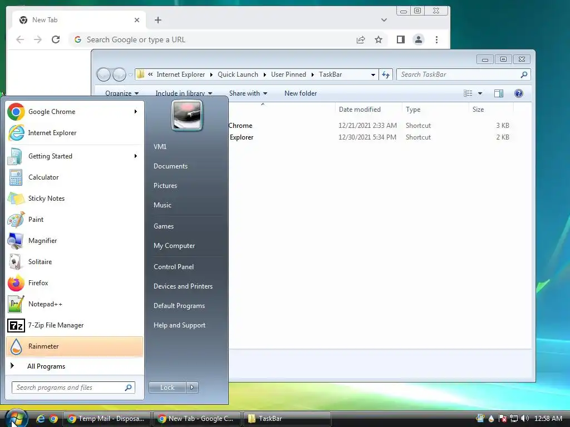The image size is (570, 427).
Task: Switch to New Tab Chrome taskbar button
Action: coord(196,419)
